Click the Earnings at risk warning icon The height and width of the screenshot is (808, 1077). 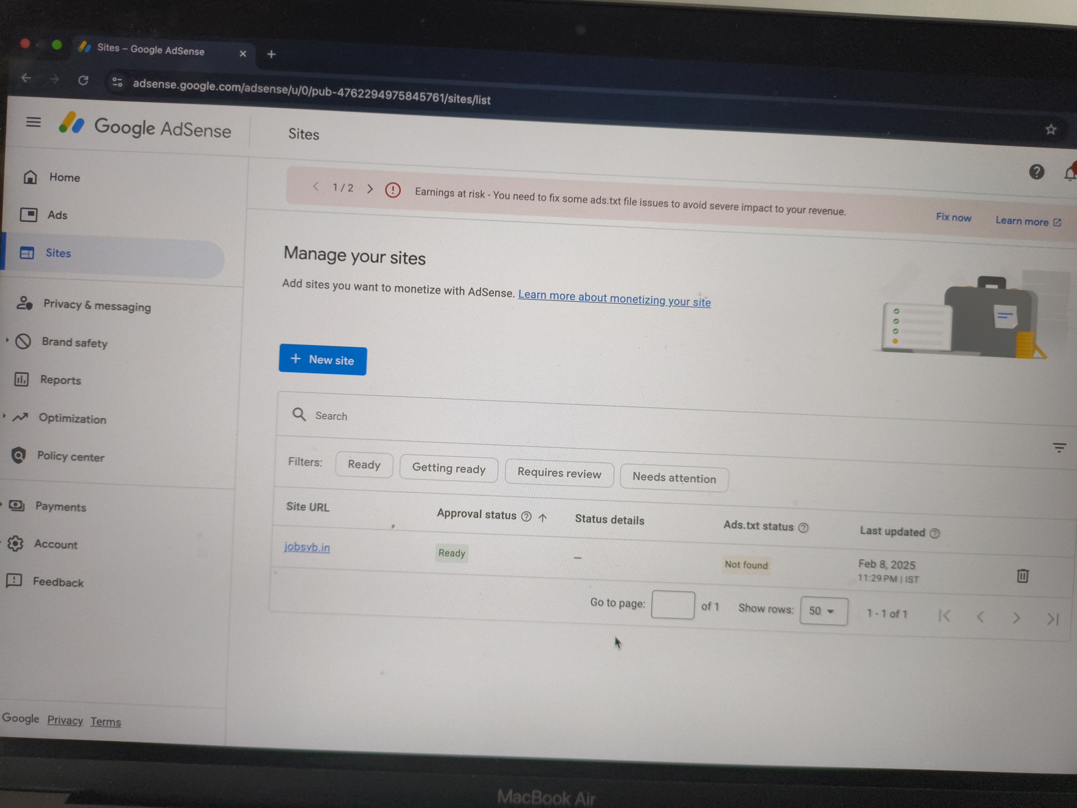tap(393, 190)
